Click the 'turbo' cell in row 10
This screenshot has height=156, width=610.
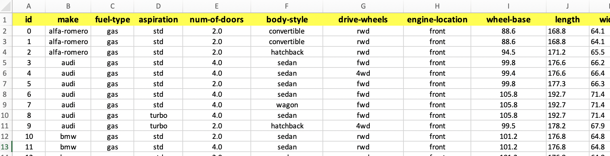tap(158, 116)
